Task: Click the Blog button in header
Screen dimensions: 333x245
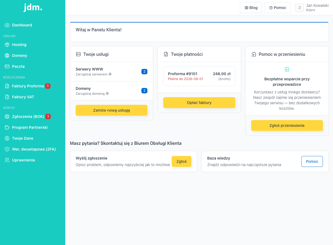Action: pos(251,8)
